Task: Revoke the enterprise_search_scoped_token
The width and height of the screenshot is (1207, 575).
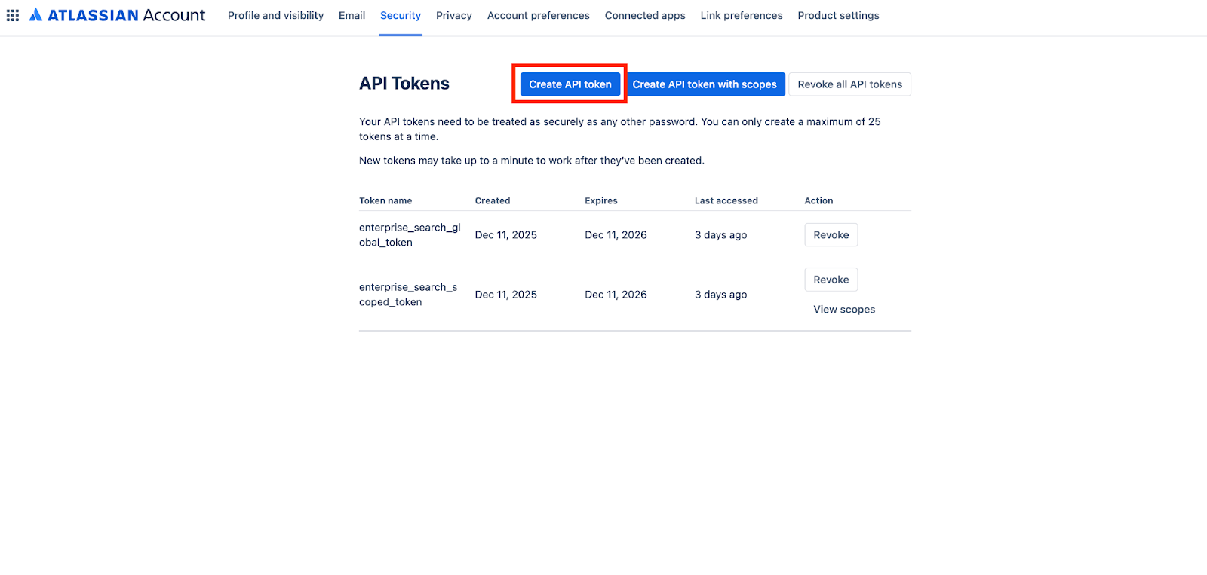Action: point(831,280)
